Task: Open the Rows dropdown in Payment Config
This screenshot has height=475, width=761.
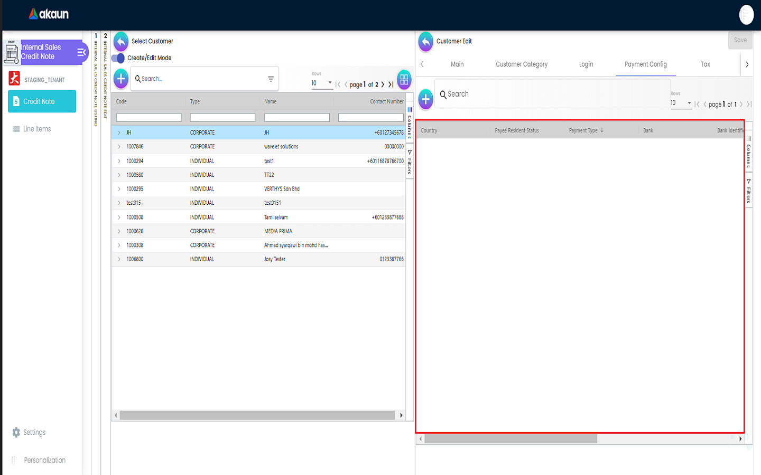Action: click(681, 103)
